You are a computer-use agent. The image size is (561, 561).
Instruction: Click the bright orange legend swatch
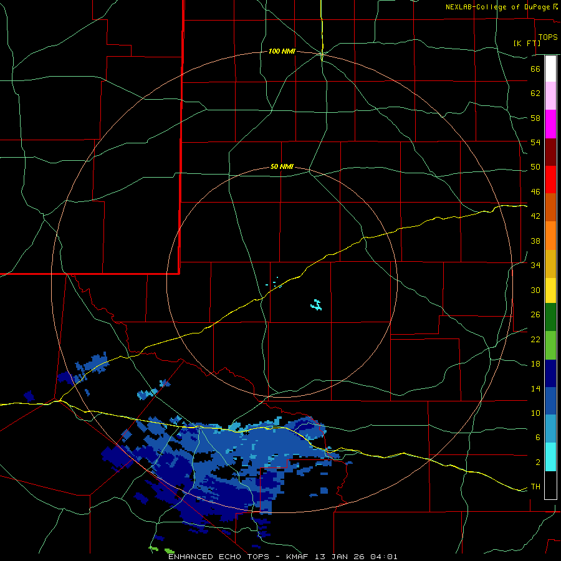coord(550,236)
